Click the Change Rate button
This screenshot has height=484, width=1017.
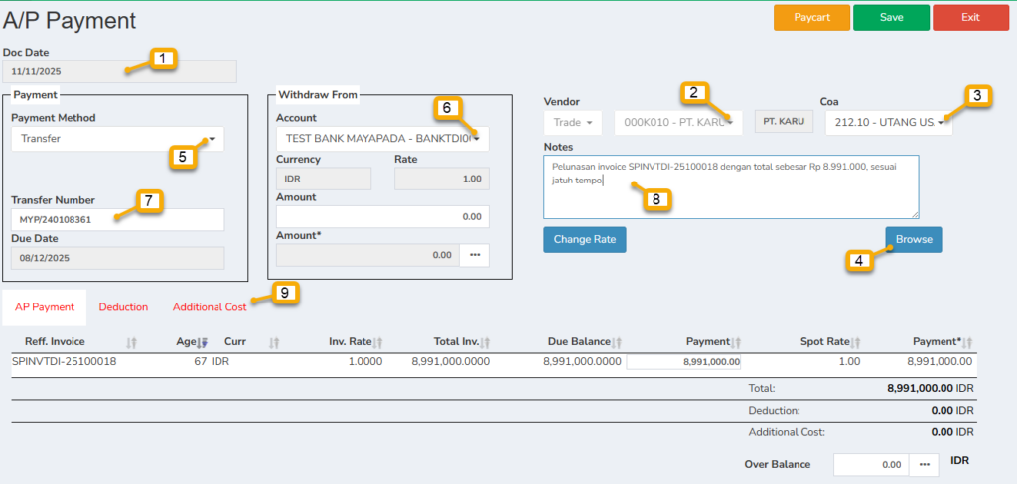click(x=584, y=240)
